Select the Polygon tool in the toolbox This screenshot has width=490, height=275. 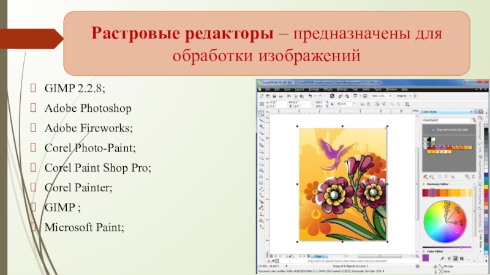[261, 164]
